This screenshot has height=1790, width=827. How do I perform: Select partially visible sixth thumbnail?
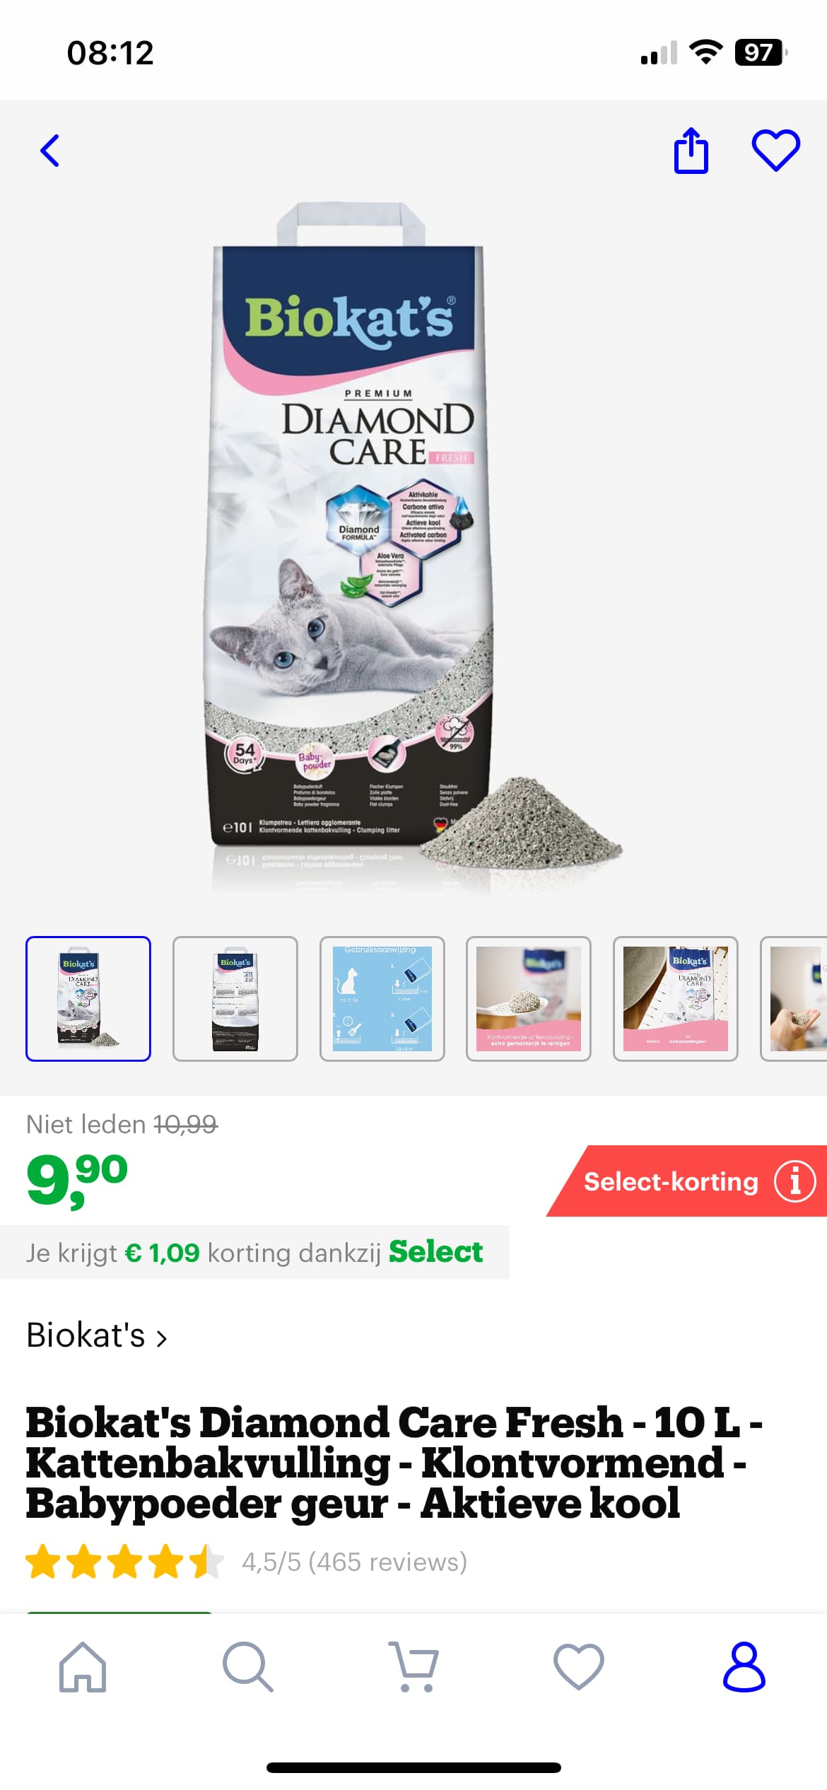pos(794,999)
